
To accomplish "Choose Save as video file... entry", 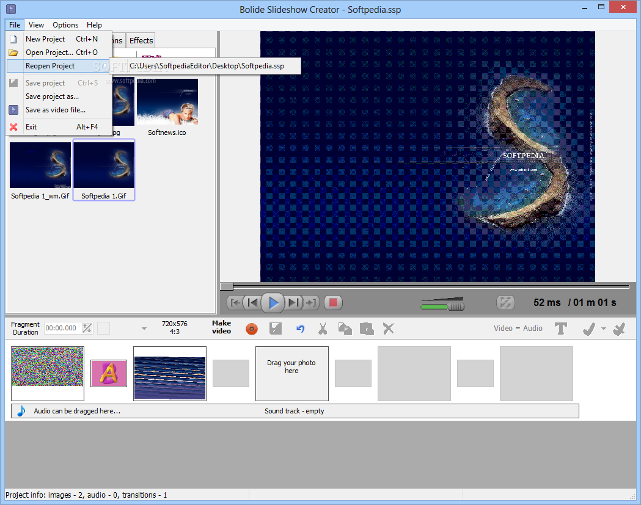I will [x=59, y=110].
